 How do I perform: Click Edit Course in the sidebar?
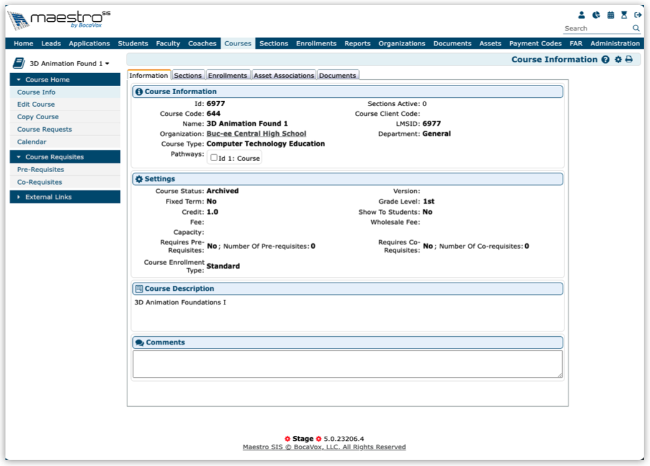[x=36, y=104]
